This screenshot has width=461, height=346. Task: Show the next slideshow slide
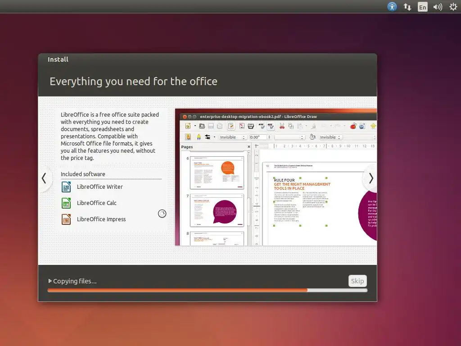click(371, 178)
